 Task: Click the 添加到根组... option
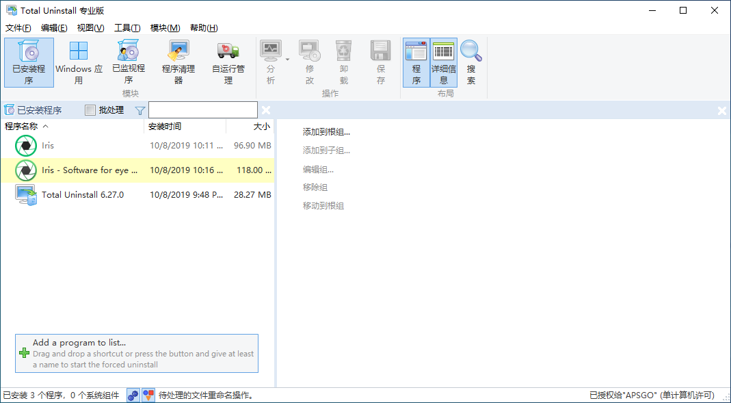[x=326, y=132]
